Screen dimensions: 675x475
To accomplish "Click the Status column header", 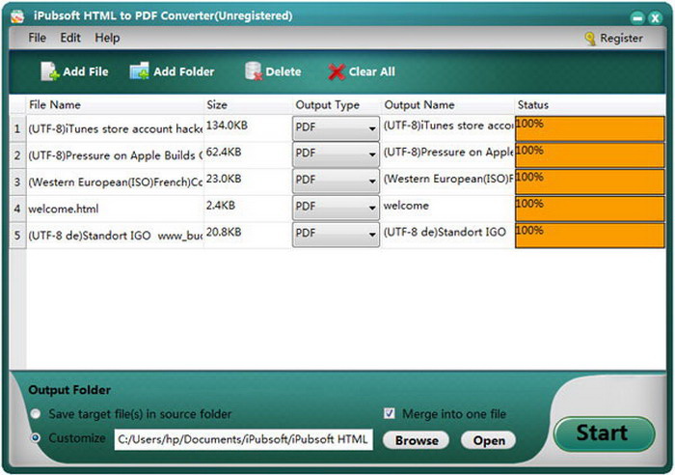I will [590, 104].
